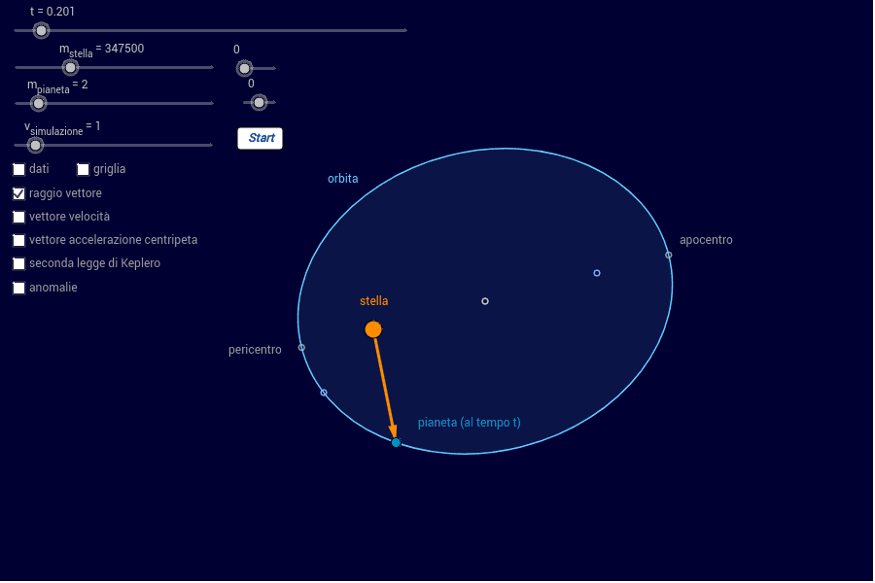Select the orange stella circle

click(373, 329)
